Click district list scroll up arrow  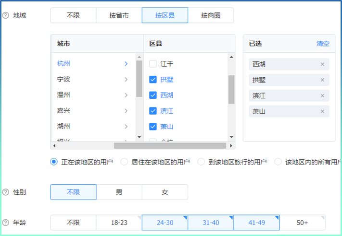pyautogui.click(x=231, y=57)
